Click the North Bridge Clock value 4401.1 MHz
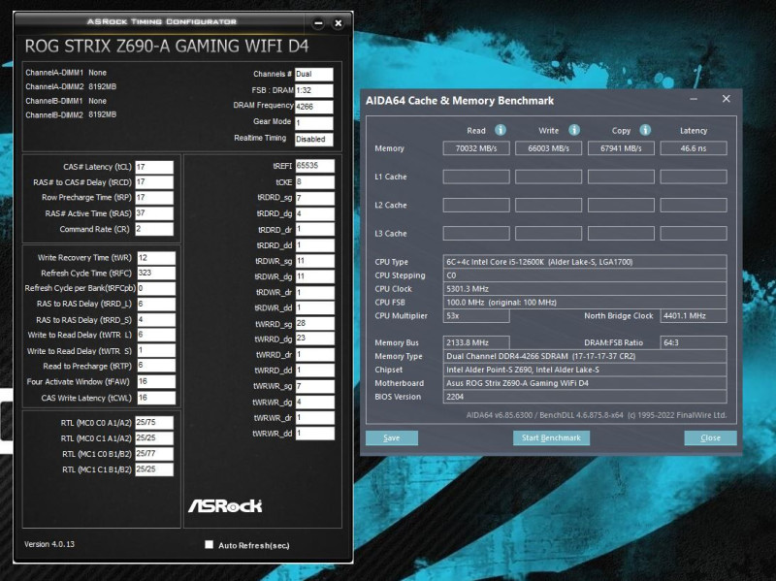776x581 pixels. [x=694, y=316]
